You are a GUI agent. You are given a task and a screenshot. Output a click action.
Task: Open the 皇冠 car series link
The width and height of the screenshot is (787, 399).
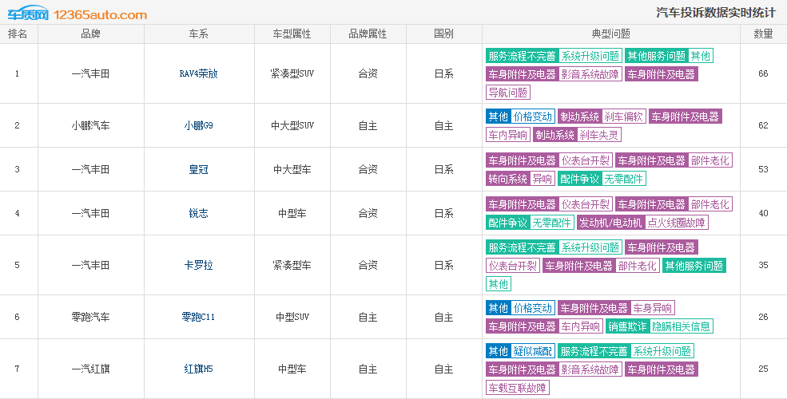[198, 169]
